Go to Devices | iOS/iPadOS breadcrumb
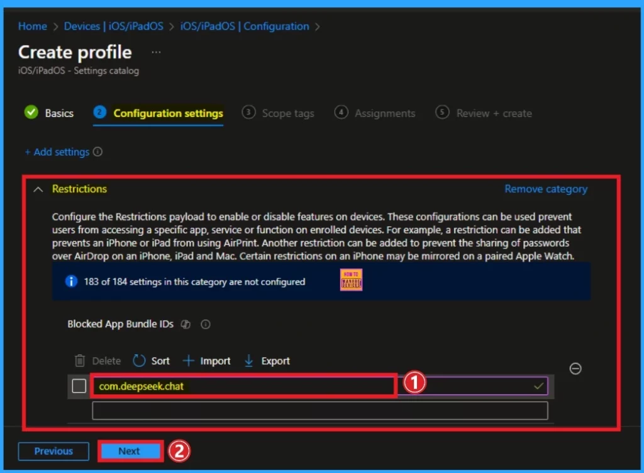644x473 pixels. (x=113, y=26)
